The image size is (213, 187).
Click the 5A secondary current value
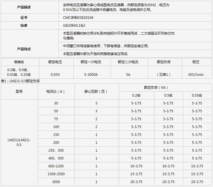[128, 75]
